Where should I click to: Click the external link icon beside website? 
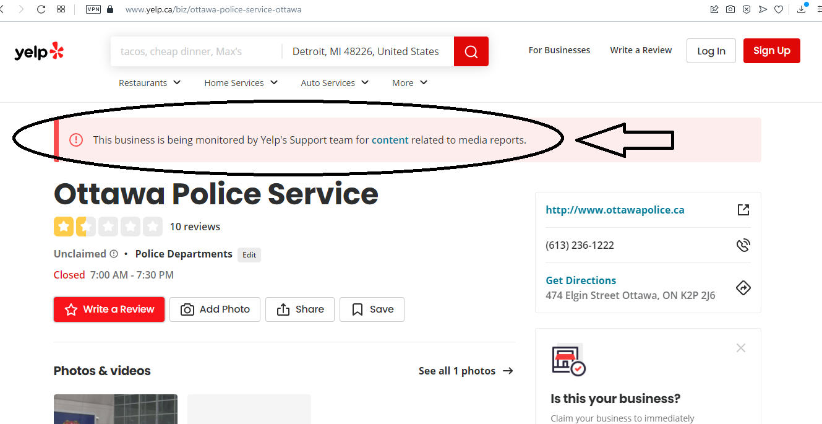pyautogui.click(x=743, y=210)
